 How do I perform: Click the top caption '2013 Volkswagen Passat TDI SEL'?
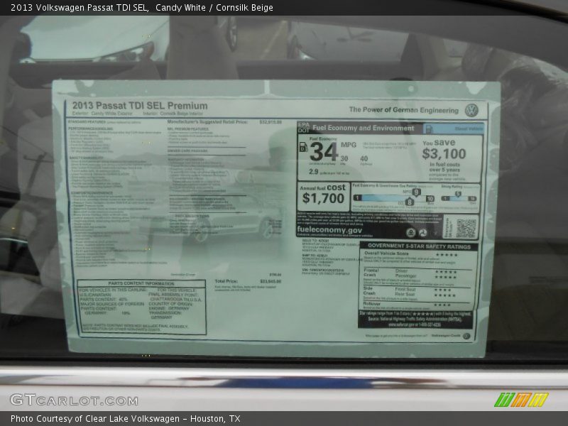coord(80,8)
